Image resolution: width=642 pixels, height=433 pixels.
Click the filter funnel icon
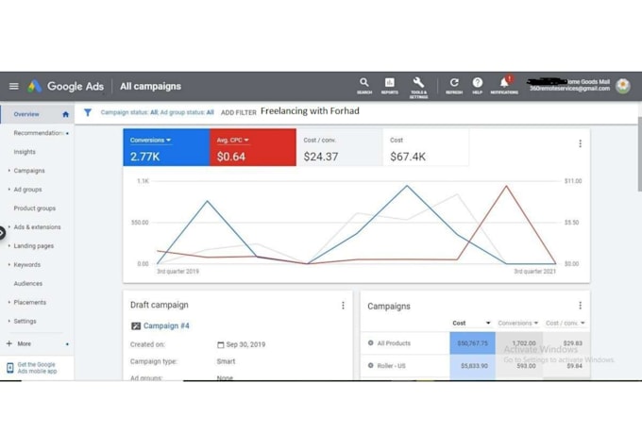click(88, 112)
